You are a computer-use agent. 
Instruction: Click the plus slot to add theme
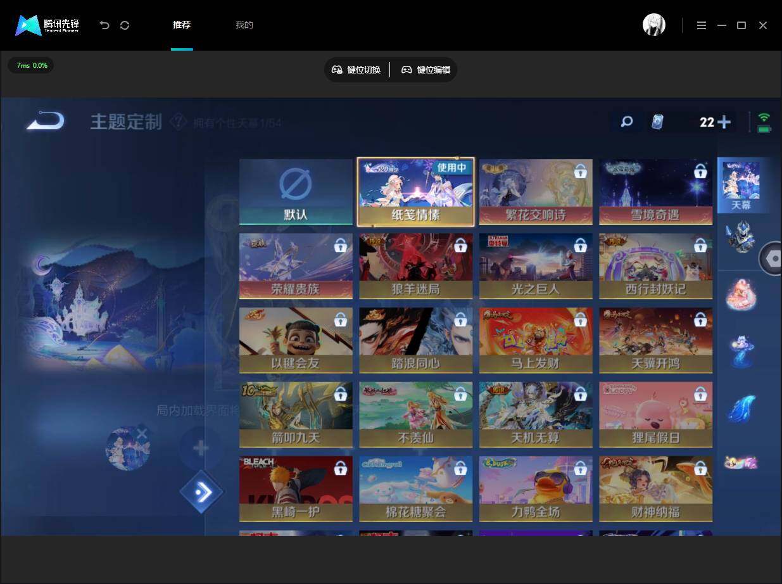pos(200,449)
